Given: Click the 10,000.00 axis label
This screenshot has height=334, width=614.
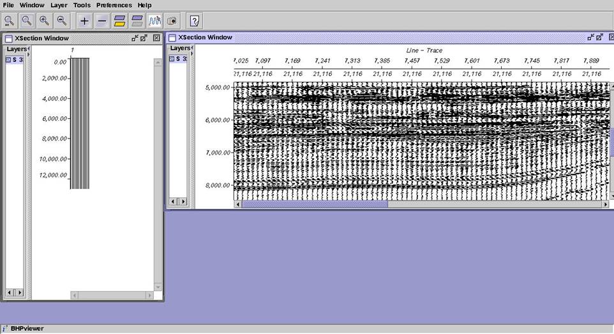Looking at the screenshot, I should [x=53, y=159].
